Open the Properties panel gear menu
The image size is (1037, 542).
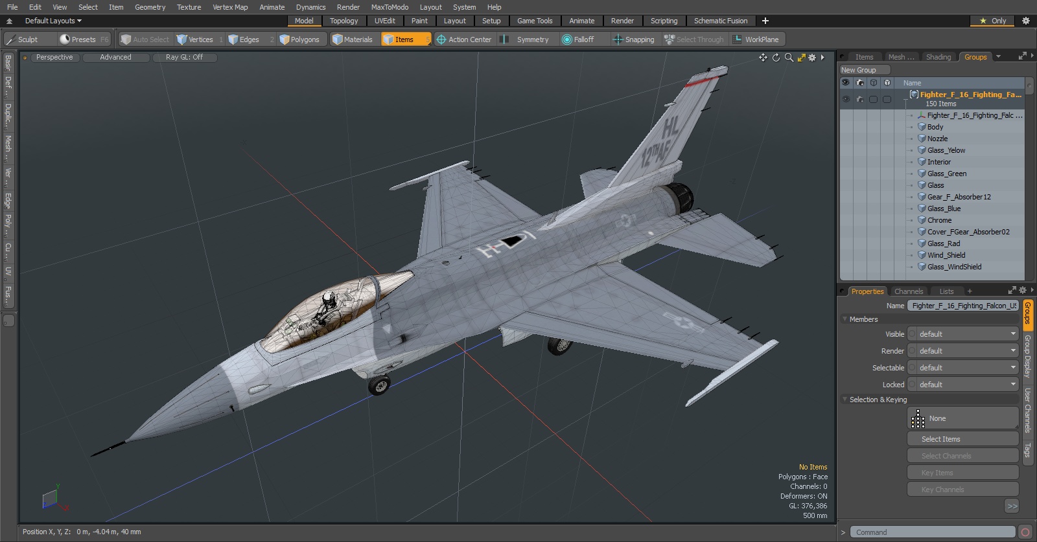point(1023,291)
